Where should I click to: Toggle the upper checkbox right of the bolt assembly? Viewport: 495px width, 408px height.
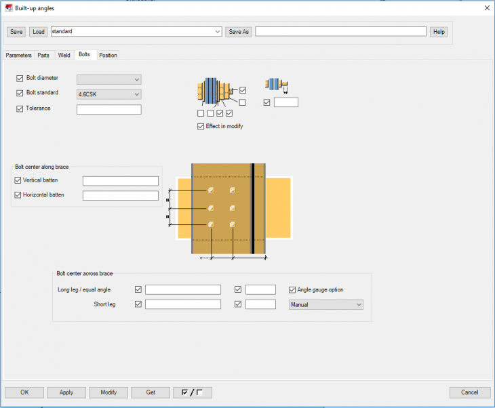pos(243,90)
